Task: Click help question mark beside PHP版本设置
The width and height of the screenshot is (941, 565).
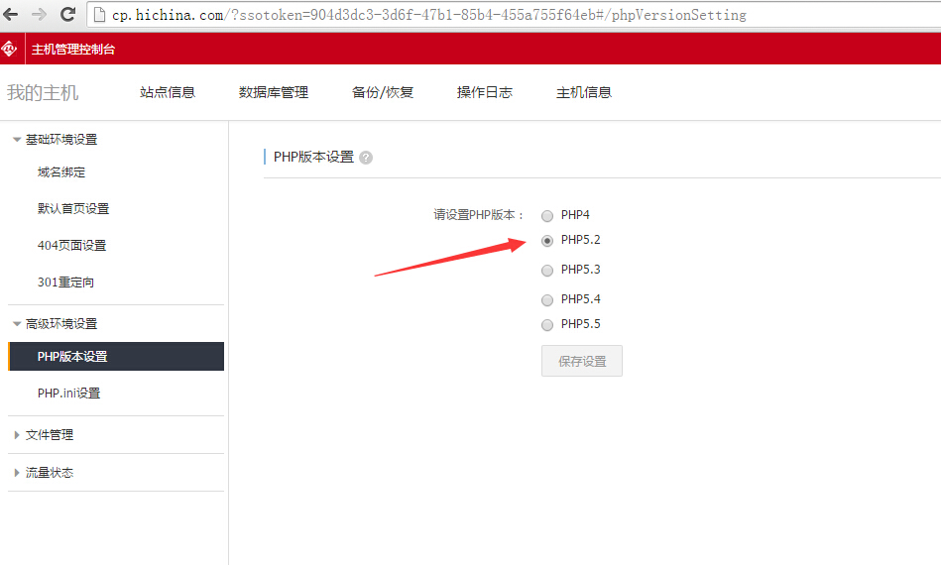Action: (x=366, y=158)
